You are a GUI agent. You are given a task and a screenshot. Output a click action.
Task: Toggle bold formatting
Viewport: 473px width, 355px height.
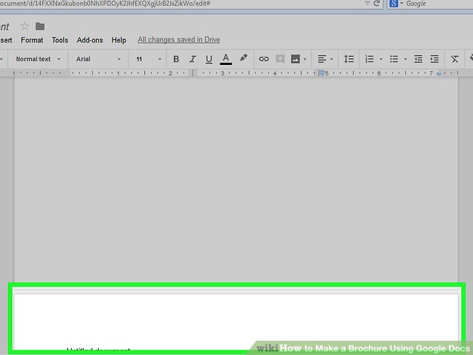pyautogui.click(x=176, y=59)
